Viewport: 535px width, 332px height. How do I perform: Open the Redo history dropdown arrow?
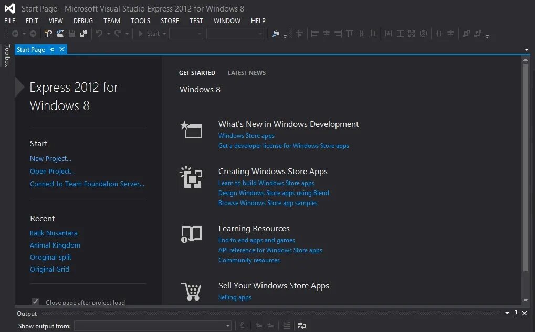127,34
